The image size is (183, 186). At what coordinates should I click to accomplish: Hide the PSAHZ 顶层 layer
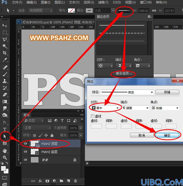25,144
